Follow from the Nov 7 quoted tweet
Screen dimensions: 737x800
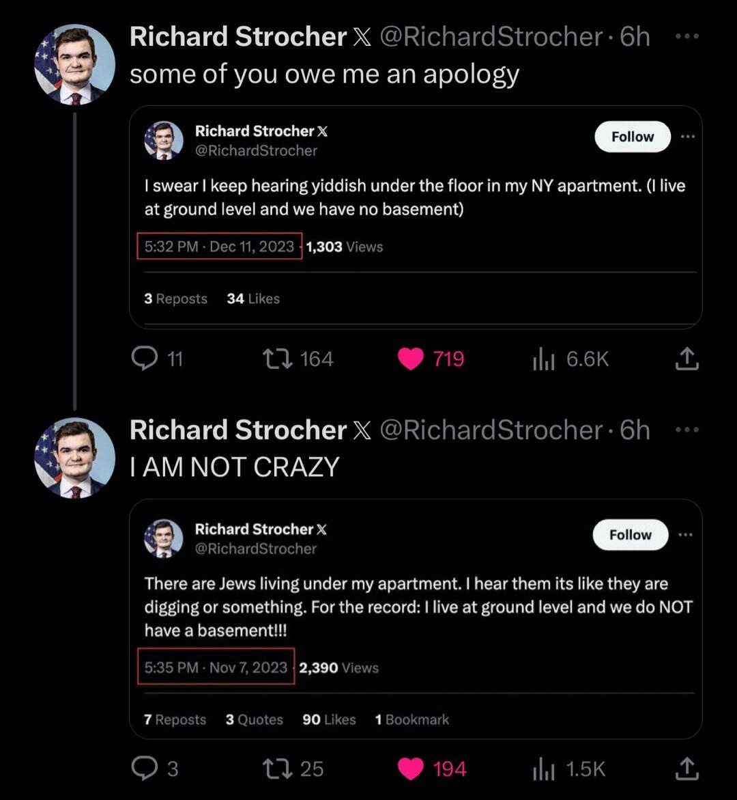pos(631,535)
